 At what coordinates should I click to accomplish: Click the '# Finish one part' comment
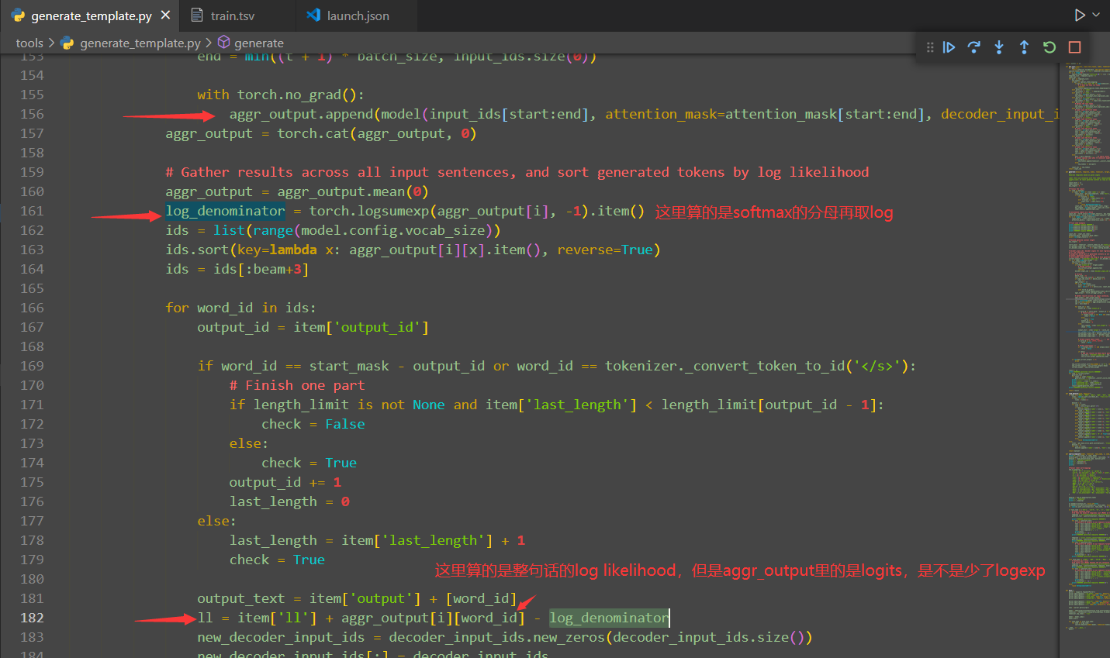[x=296, y=385]
